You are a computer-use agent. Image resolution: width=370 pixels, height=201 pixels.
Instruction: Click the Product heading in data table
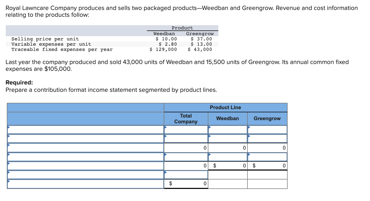click(x=182, y=28)
